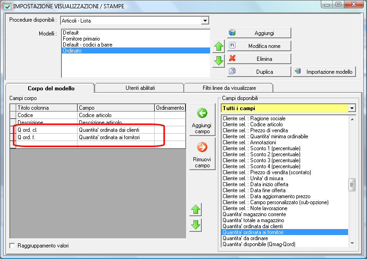
Task: Select Quantita' totale a magazzino
Action: [x=285, y=220]
